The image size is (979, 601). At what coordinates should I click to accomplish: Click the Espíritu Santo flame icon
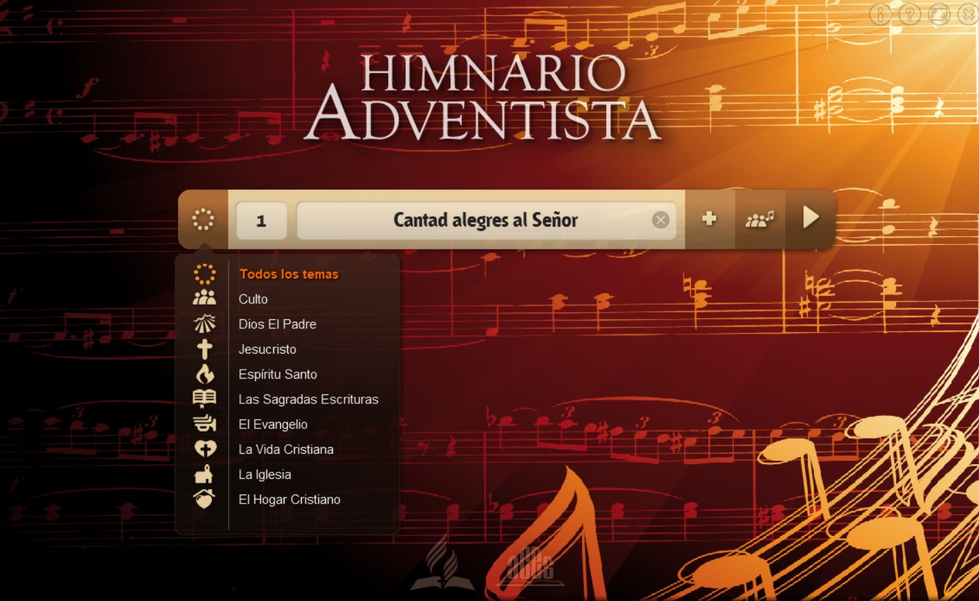(x=205, y=374)
